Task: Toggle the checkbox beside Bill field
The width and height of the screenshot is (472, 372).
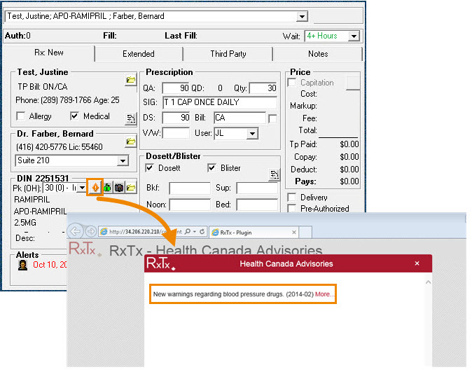Action: pyautogui.click(x=272, y=118)
